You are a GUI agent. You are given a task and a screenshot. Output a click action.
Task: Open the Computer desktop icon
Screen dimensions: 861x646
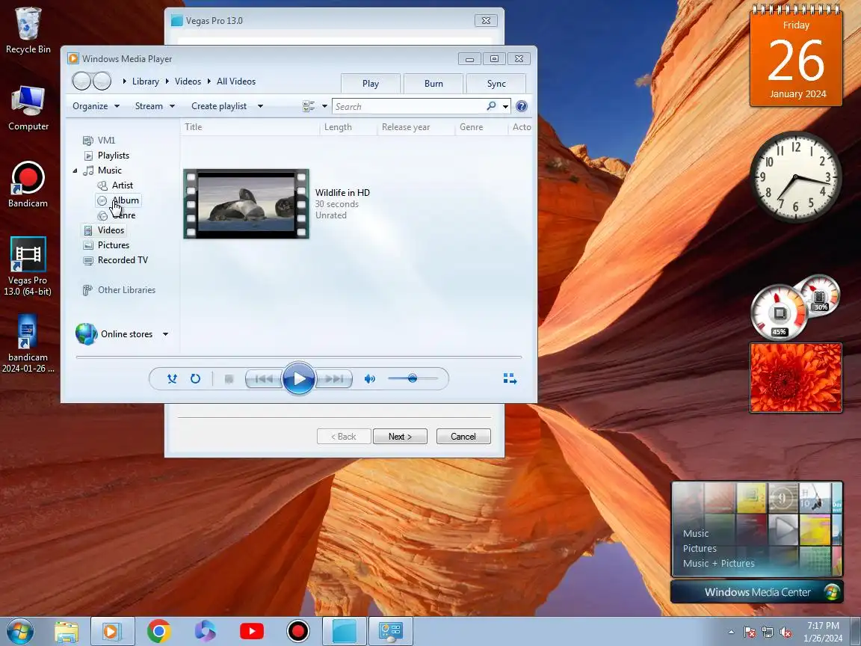coord(28,108)
